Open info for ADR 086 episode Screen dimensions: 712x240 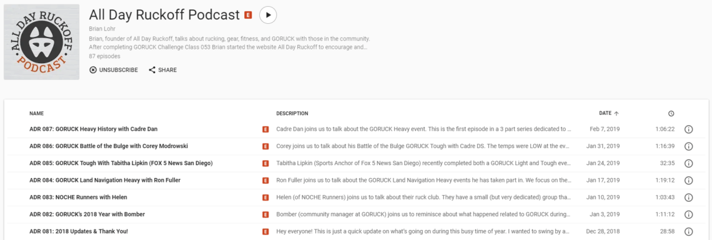tap(688, 146)
